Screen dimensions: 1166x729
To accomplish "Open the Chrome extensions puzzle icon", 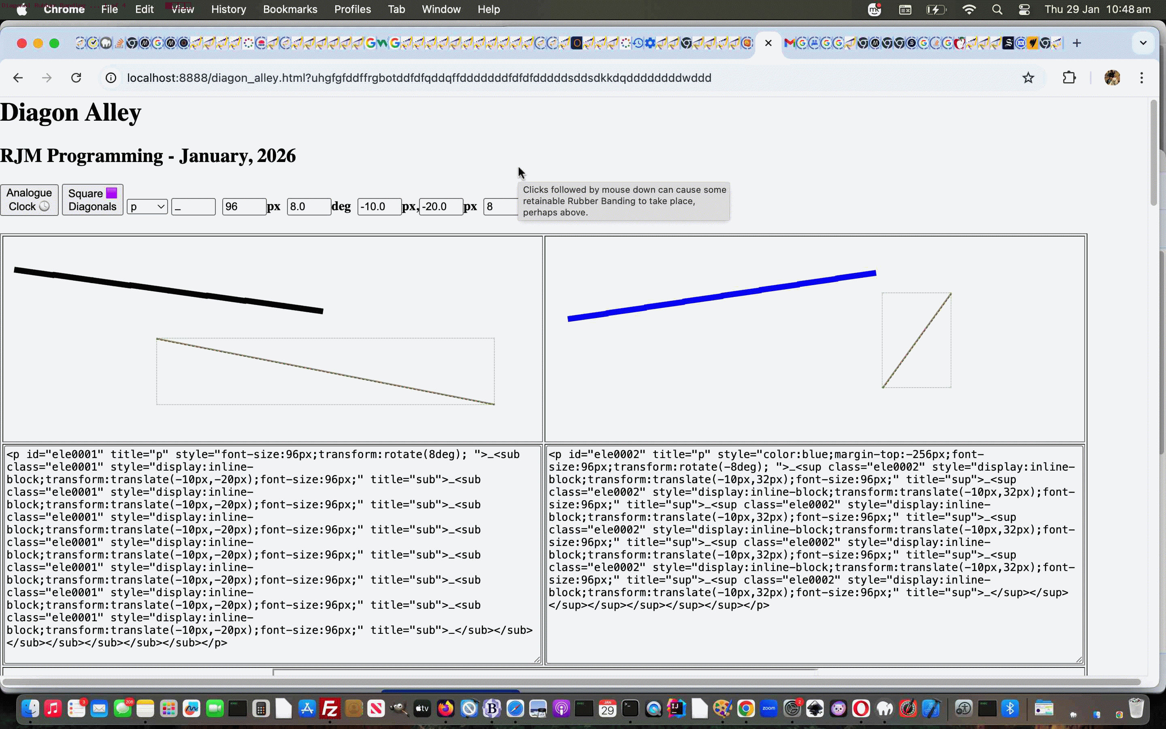I will [1069, 78].
